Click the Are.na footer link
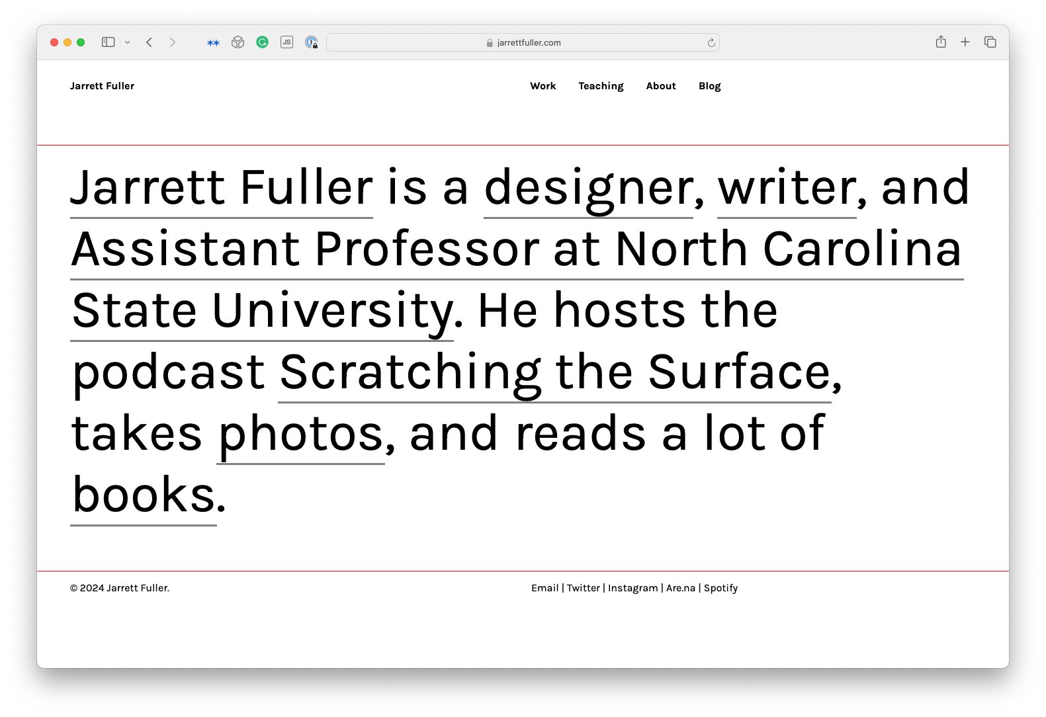Image resolution: width=1046 pixels, height=717 pixels. coord(680,588)
